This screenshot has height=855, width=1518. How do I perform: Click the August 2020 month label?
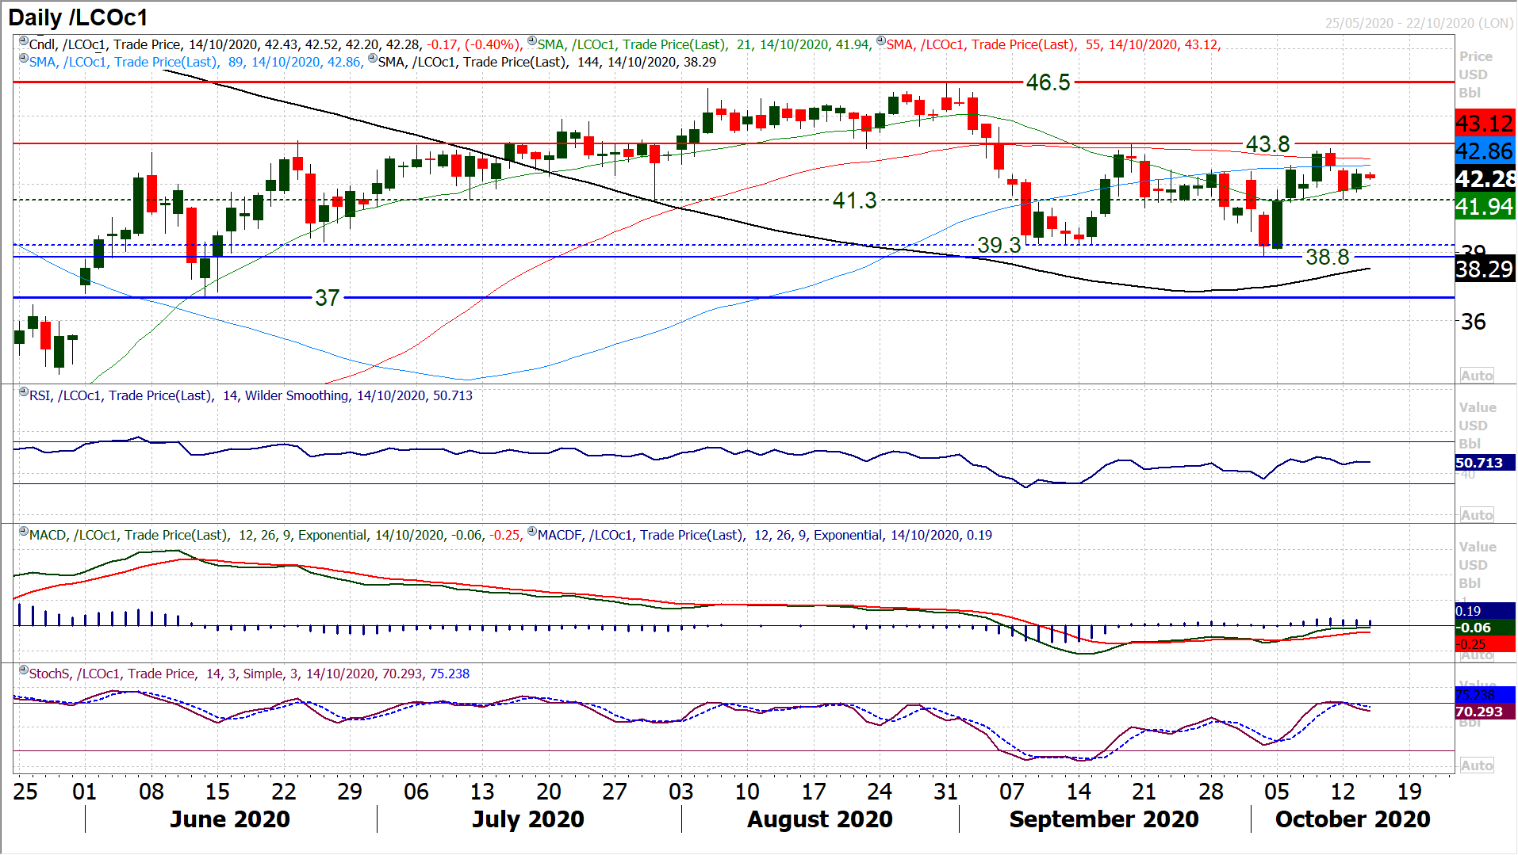[820, 819]
